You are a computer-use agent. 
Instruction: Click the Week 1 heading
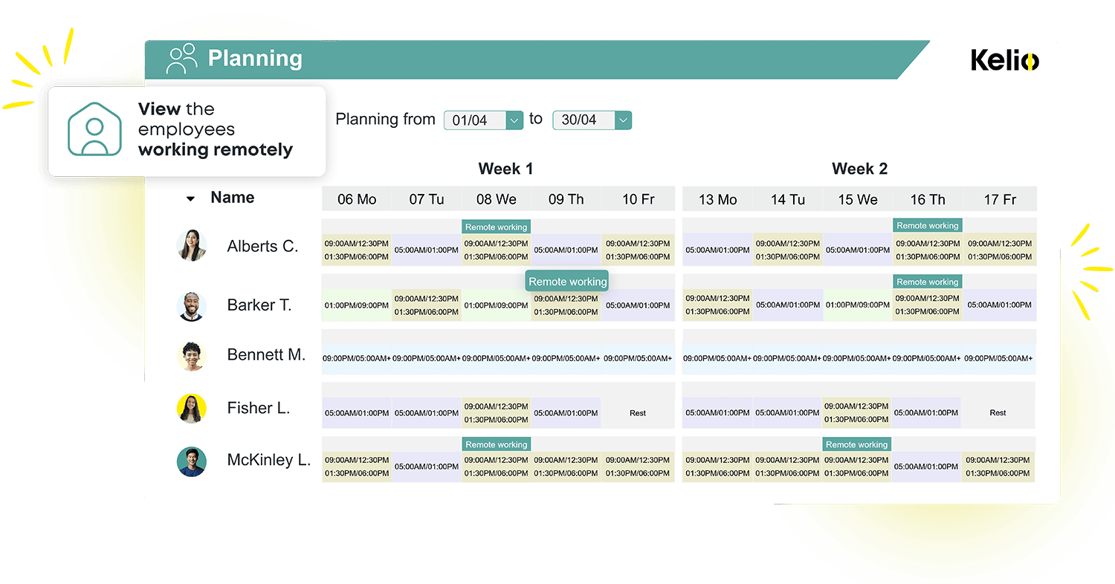[x=505, y=169]
